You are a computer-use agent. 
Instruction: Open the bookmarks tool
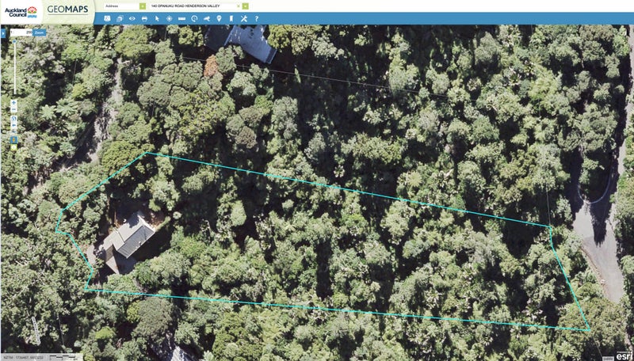coord(231,18)
